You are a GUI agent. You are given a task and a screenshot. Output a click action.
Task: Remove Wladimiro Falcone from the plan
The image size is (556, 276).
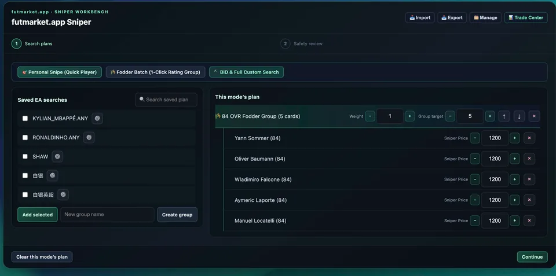(529, 179)
